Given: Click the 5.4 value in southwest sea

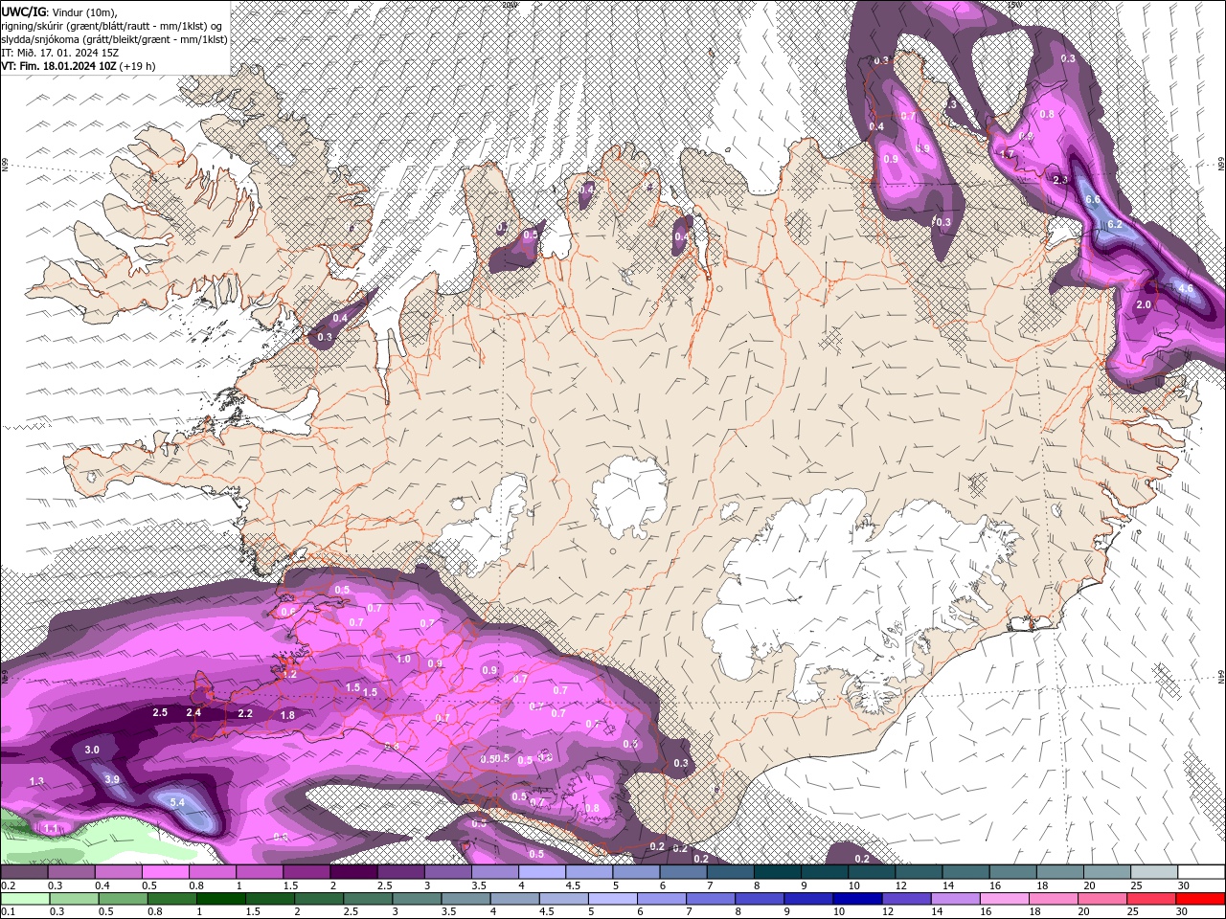Looking at the screenshot, I should point(177,802).
